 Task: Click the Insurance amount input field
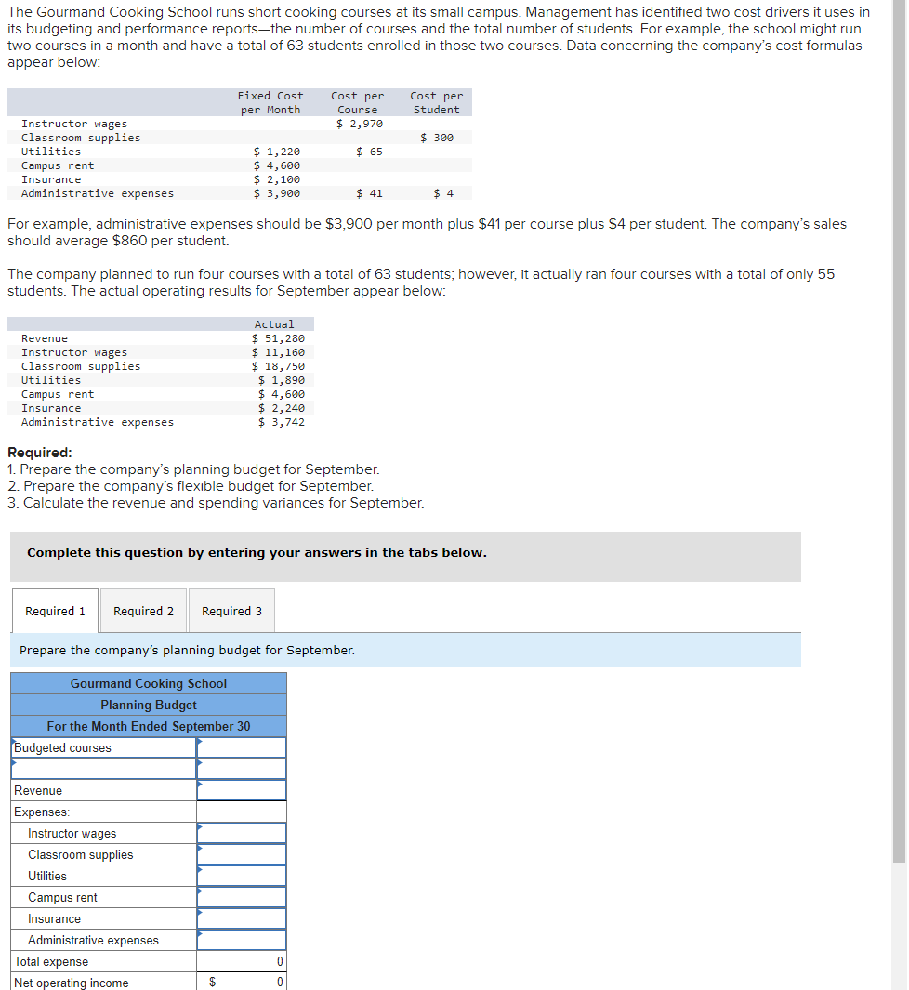242,919
